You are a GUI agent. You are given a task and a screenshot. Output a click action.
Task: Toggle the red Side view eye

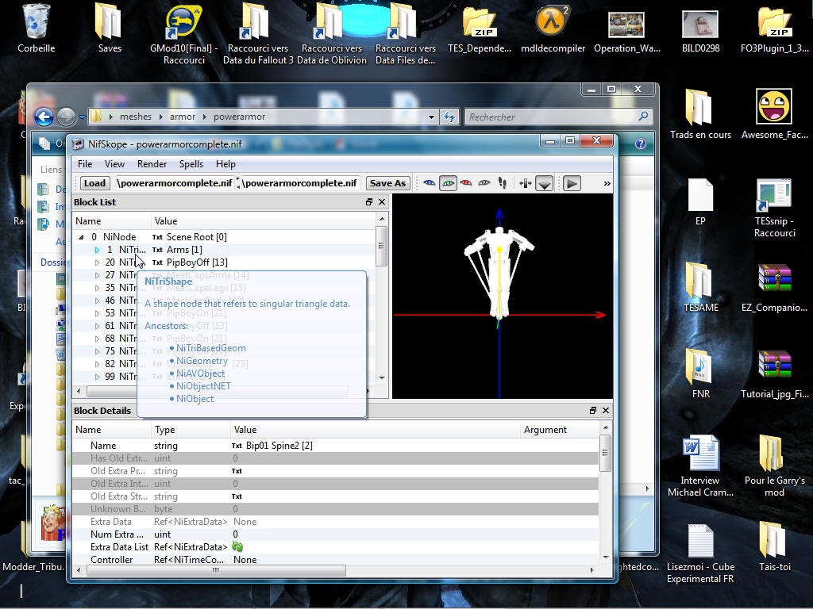[466, 183]
